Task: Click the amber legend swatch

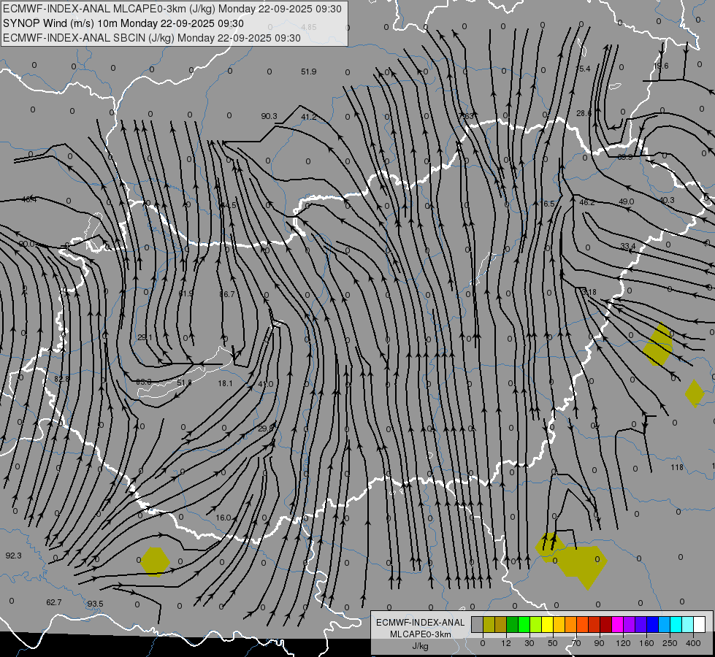Action: [559, 624]
